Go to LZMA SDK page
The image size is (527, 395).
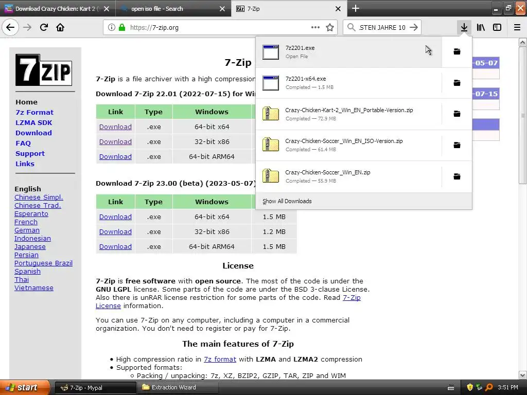pyautogui.click(x=33, y=122)
